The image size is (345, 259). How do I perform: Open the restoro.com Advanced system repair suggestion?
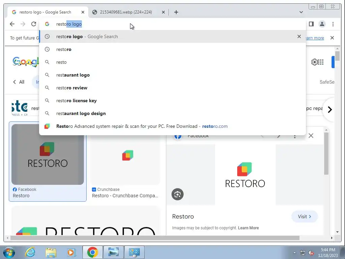coord(172,126)
